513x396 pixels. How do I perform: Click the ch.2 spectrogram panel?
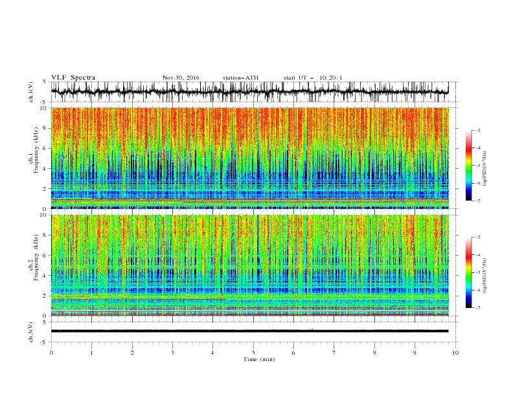249,265
